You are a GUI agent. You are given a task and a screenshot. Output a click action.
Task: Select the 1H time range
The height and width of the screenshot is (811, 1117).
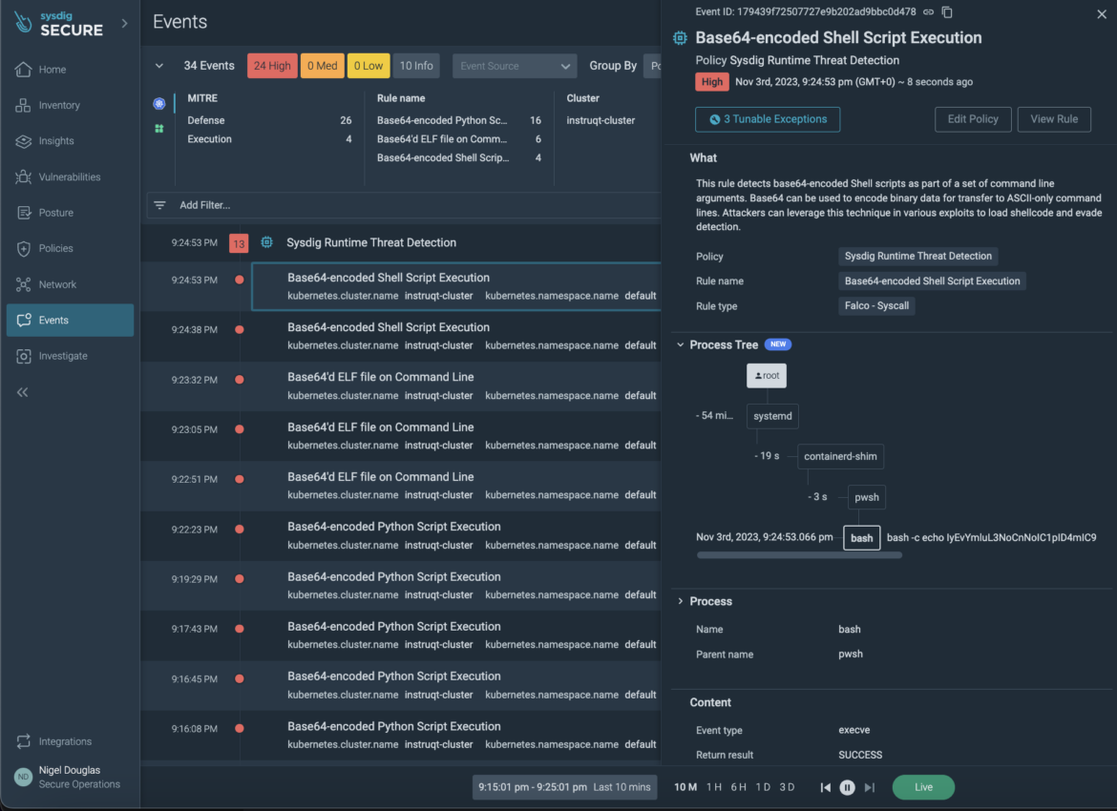[x=714, y=787]
